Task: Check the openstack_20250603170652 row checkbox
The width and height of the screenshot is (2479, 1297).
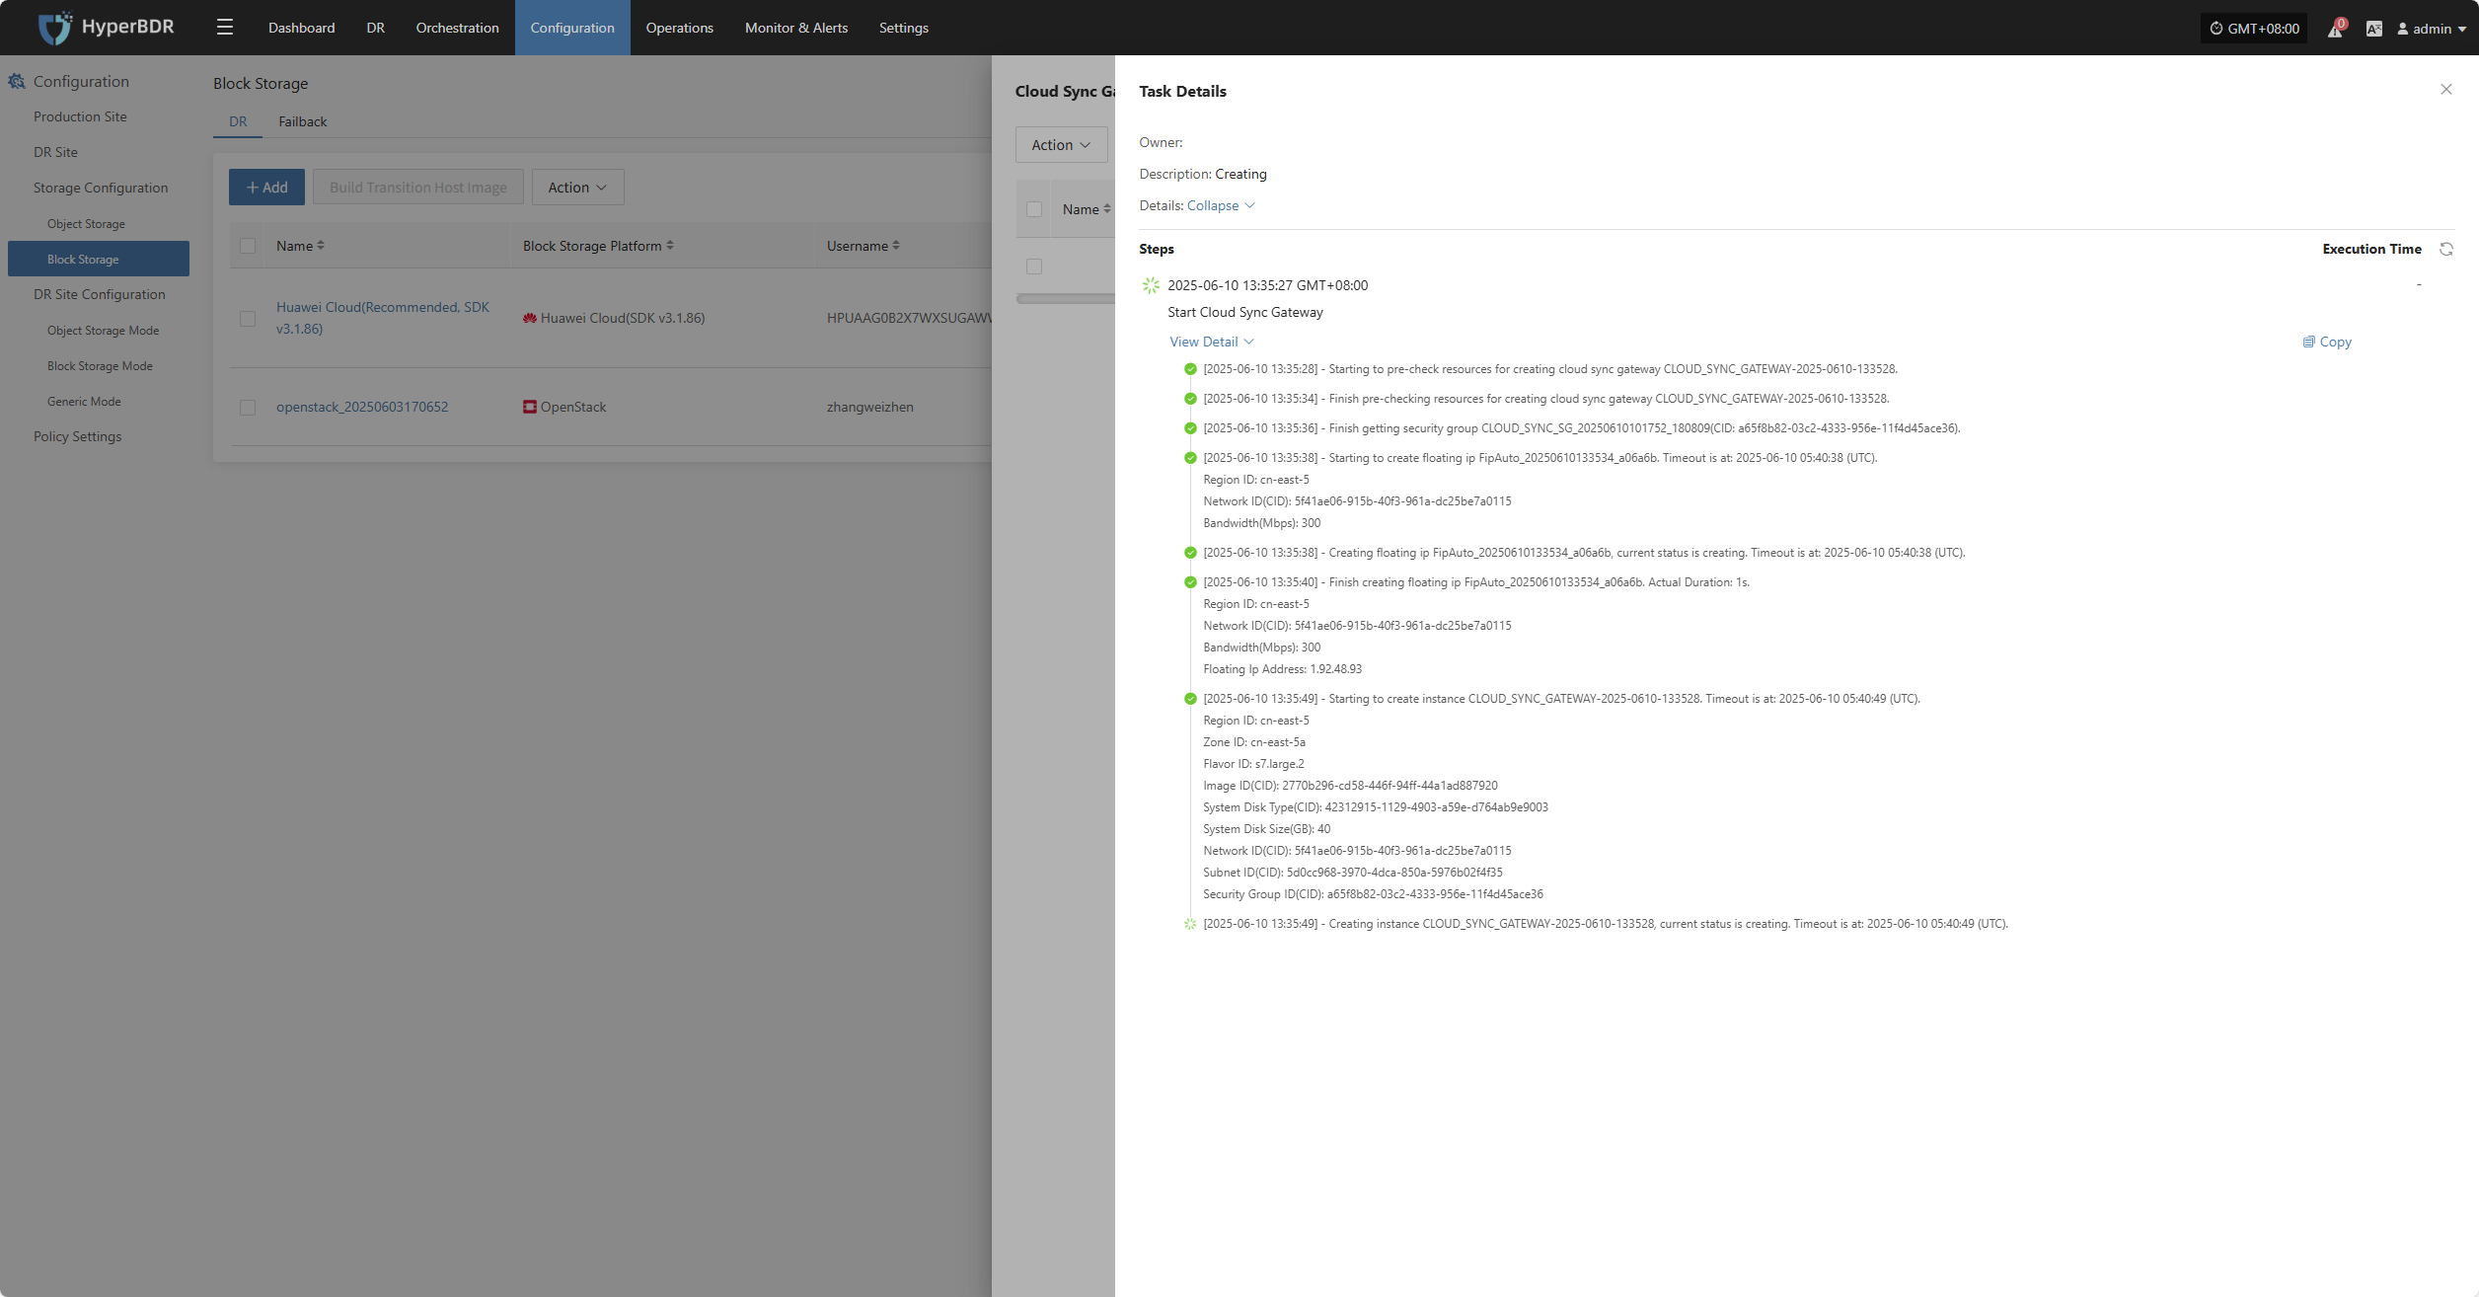Action: click(x=248, y=408)
